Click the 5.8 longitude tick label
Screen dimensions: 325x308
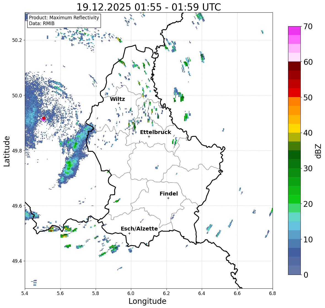coord(96,293)
